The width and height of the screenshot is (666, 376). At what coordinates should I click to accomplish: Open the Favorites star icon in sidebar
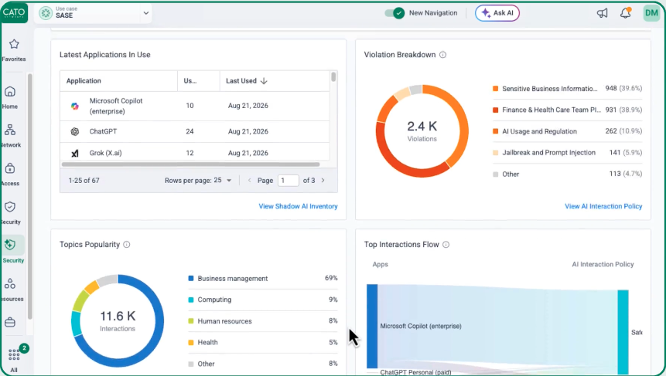coord(14,44)
